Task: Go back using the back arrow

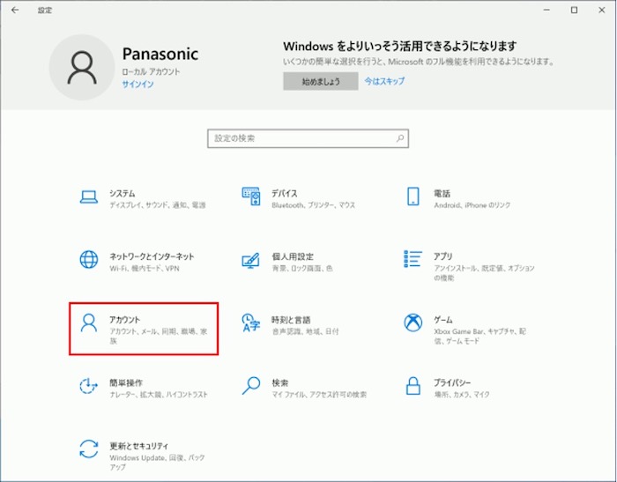Action: (14, 10)
